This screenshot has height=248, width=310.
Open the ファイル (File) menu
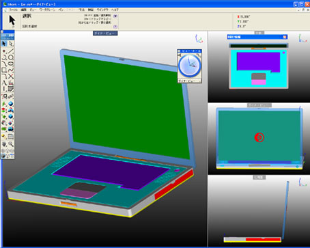pyautogui.click(x=13, y=10)
